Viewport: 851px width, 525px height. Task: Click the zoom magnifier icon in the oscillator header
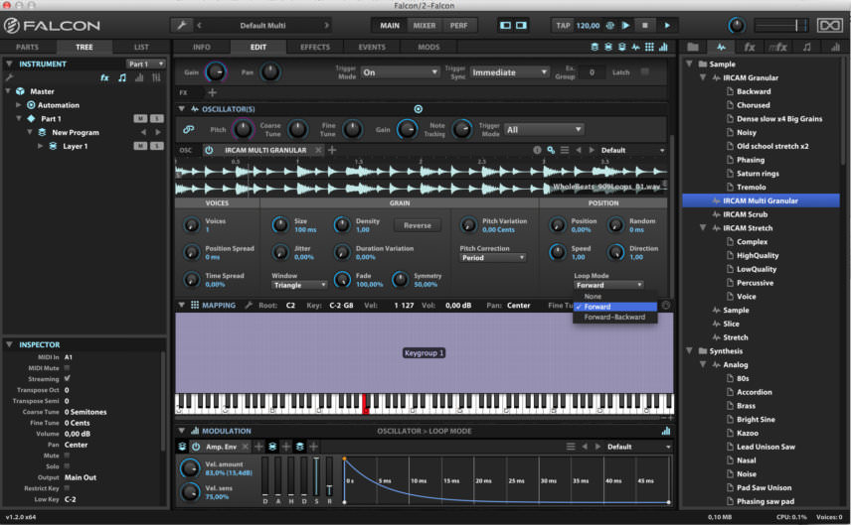(551, 150)
